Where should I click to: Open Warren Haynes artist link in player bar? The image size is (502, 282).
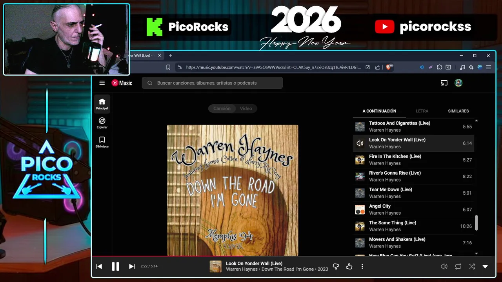[x=242, y=269]
